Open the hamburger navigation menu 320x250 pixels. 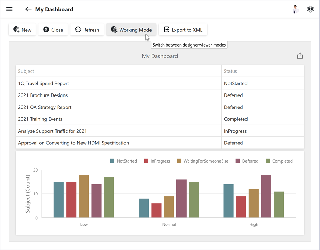point(9,9)
